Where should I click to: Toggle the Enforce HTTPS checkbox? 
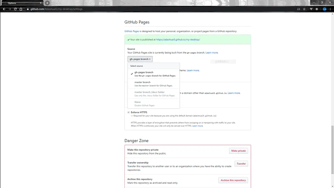point(129,112)
